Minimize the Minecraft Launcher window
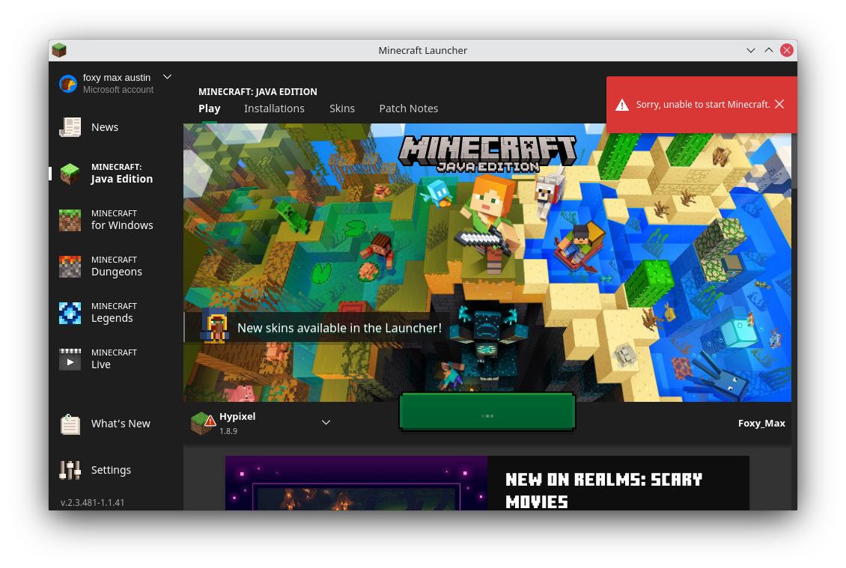Screen dimensions: 846x568 pos(750,50)
